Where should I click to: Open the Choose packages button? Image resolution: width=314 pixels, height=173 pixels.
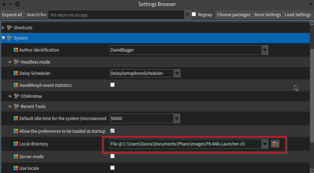233,14
